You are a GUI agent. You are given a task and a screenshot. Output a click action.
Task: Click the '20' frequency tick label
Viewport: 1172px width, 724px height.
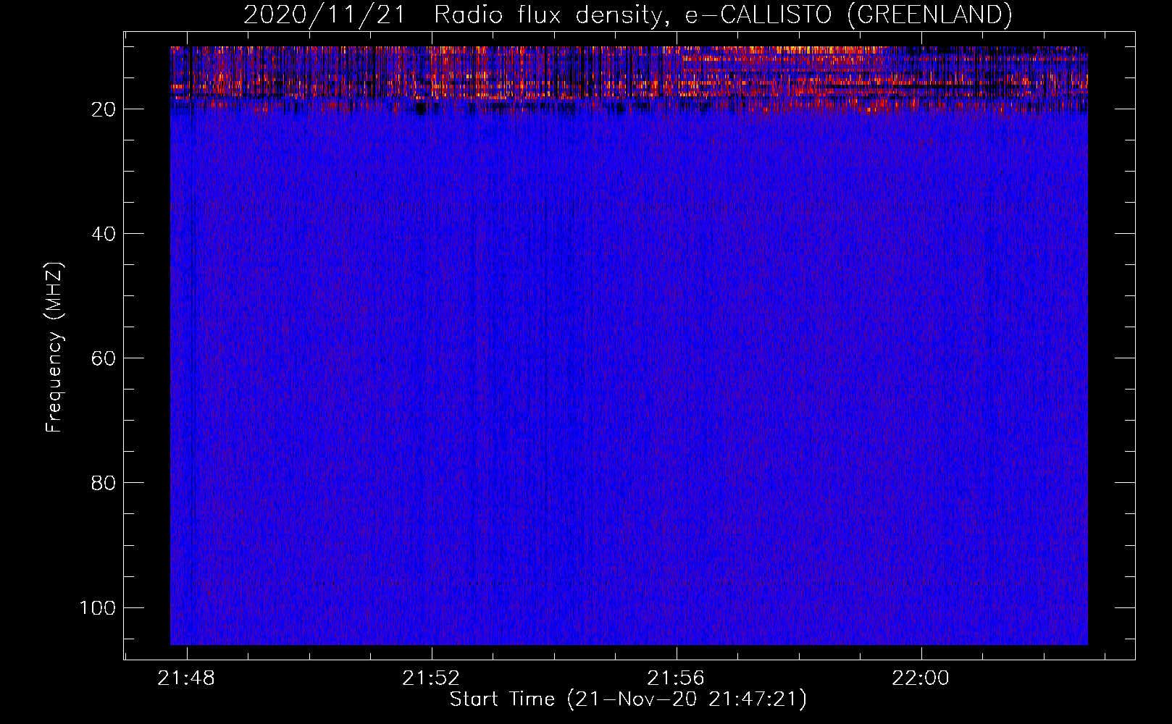tap(104, 109)
